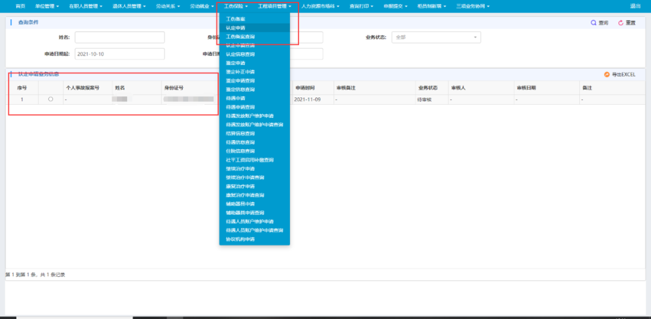This screenshot has width=651, height=319.
Task: Select 协议机构申请 at the menu bottom
Action: tap(240, 239)
